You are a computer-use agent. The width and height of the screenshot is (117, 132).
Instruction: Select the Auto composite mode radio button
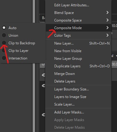point(4,28)
